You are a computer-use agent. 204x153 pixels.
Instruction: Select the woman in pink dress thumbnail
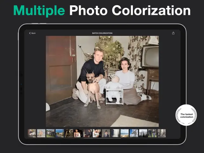click(x=78, y=133)
